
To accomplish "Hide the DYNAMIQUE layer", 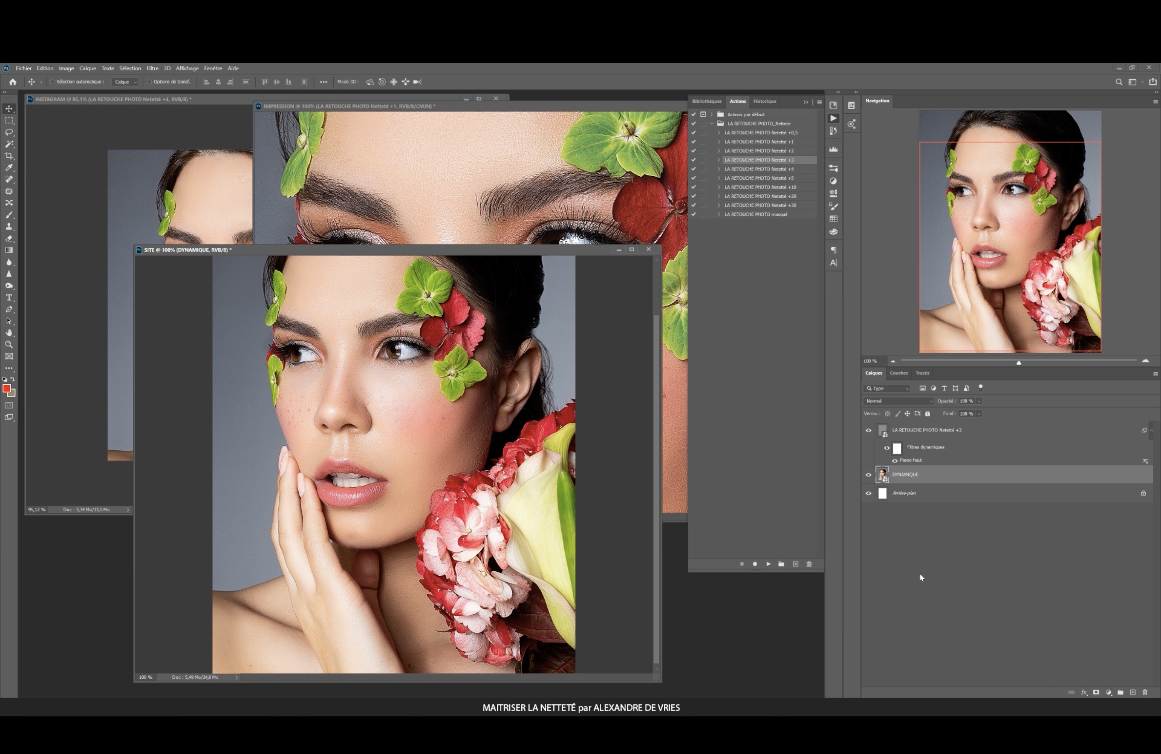I will click(868, 475).
